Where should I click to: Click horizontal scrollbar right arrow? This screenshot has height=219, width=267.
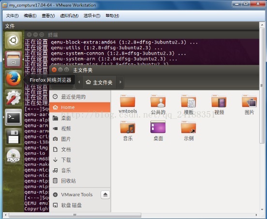(x=256, y=215)
